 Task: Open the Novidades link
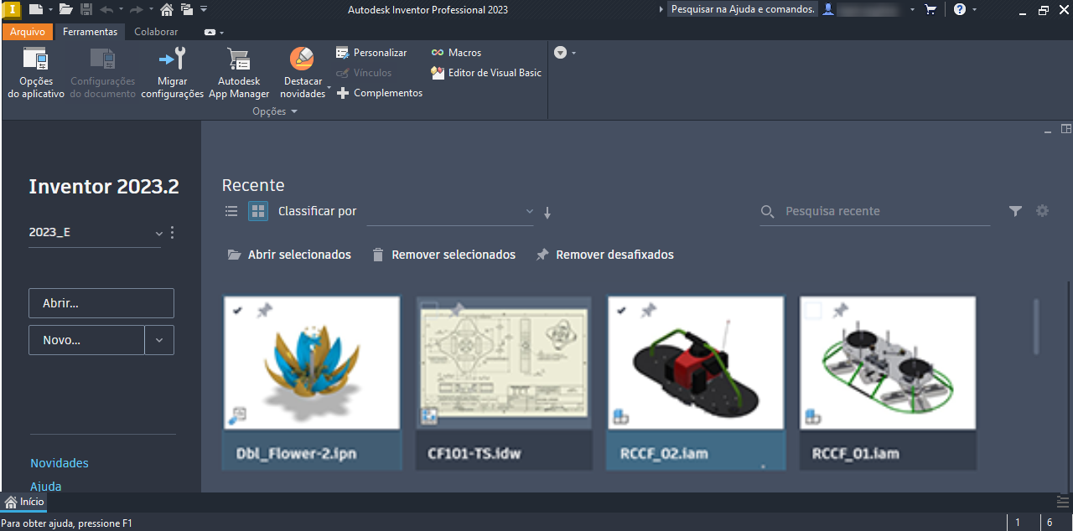(x=60, y=463)
